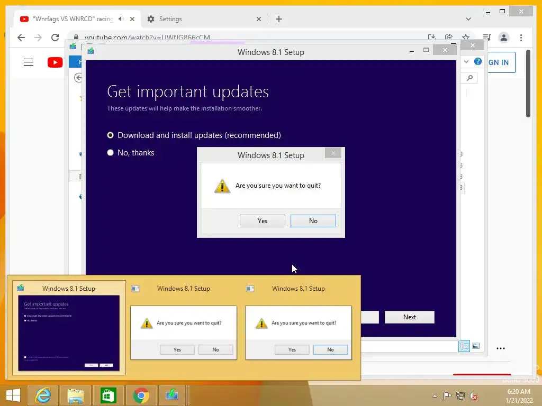This screenshot has width=542, height=406.
Task: Open the rightmost quit dialog taskbar preview
Action: point(299,328)
